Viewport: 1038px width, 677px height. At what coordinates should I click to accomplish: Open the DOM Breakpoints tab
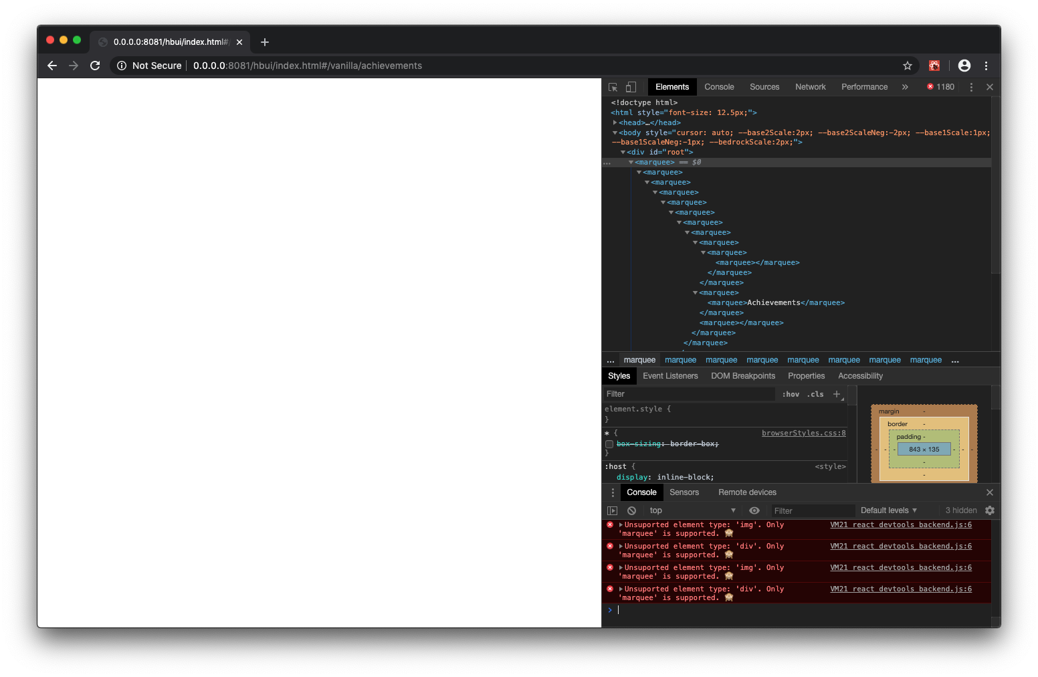point(743,376)
